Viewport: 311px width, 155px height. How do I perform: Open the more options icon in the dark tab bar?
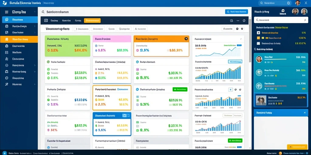tap(238, 20)
